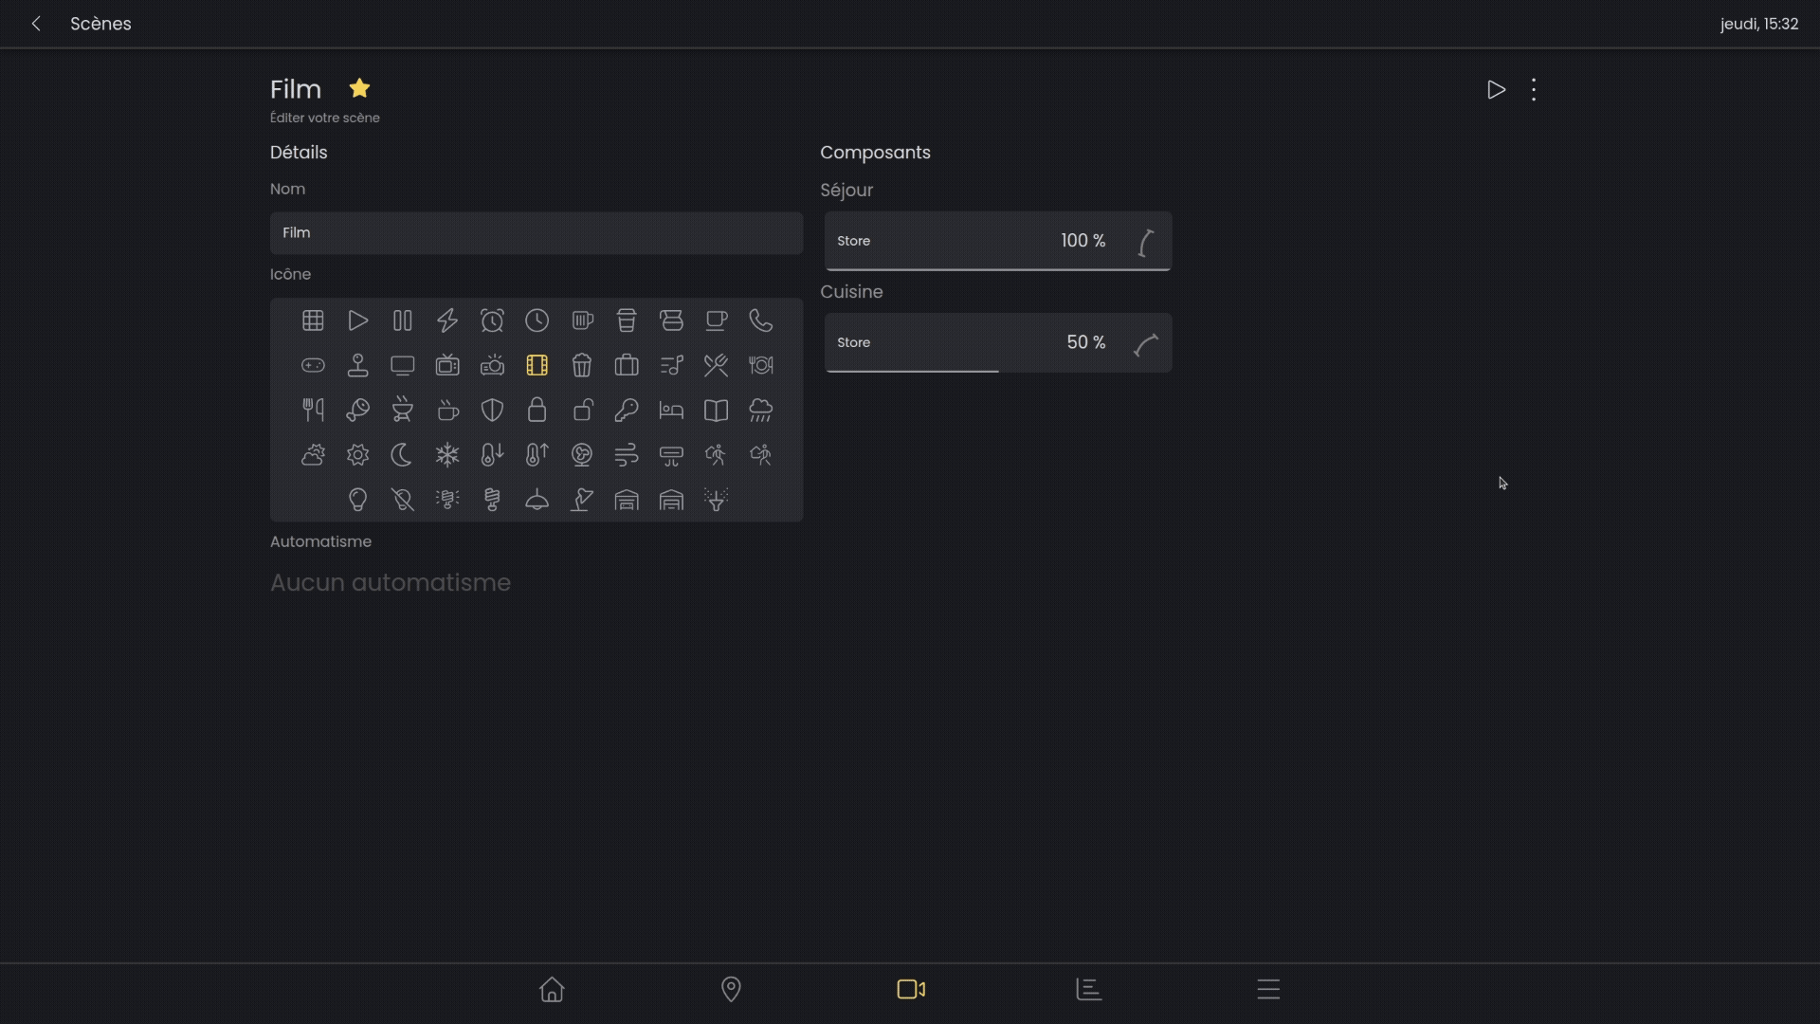Pick the snowflake icon
1820x1024 pixels.
(x=447, y=455)
